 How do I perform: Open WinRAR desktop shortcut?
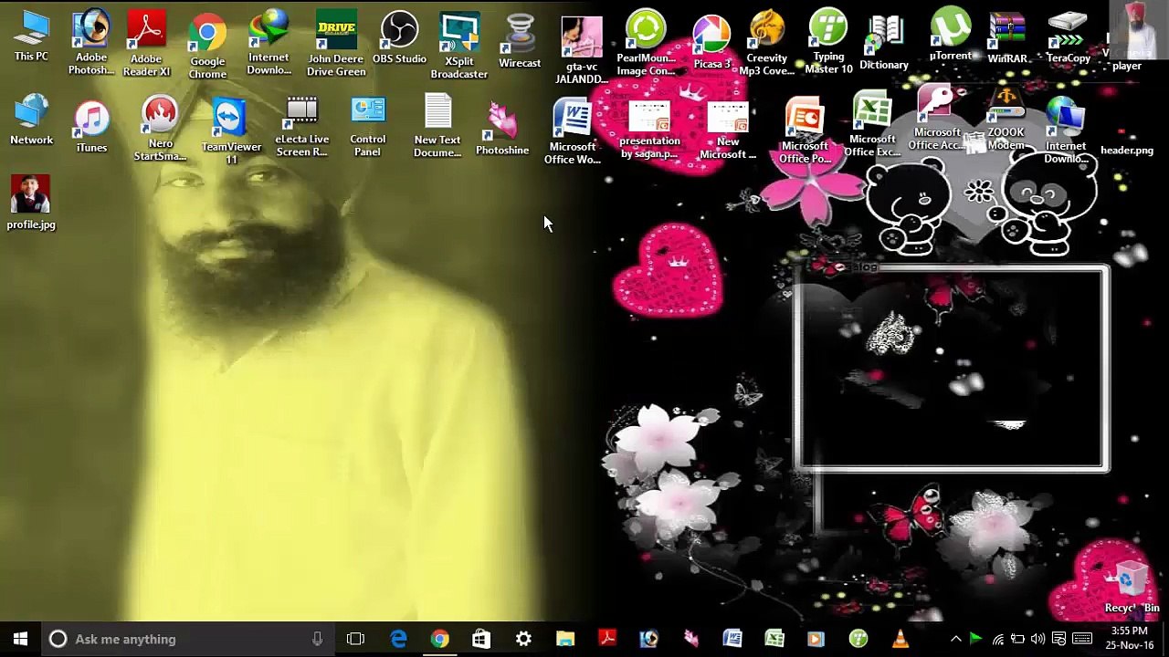click(x=1007, y=37)
